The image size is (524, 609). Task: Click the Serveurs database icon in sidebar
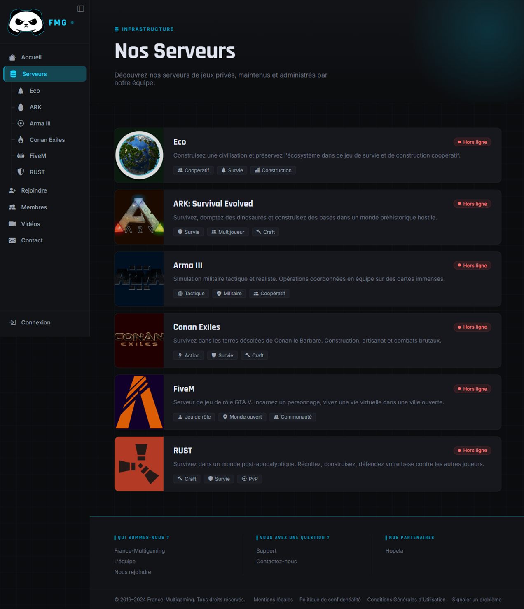coord(13,74)
